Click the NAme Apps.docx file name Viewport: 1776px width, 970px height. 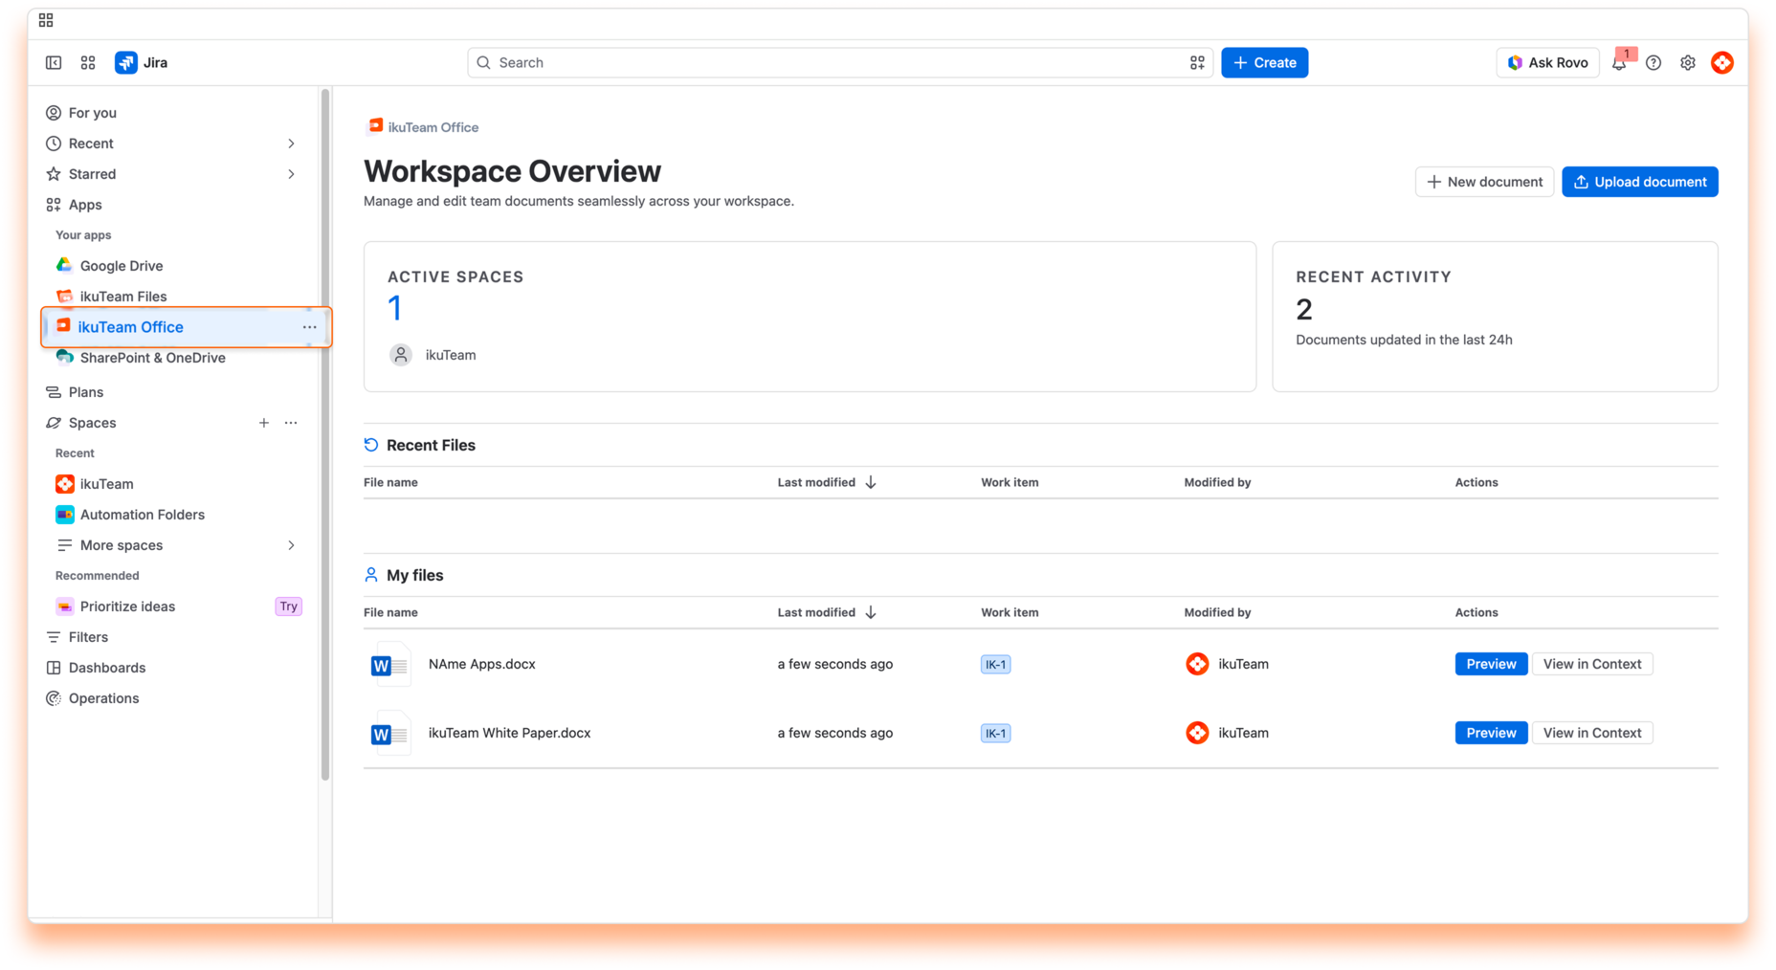point(482,664)
